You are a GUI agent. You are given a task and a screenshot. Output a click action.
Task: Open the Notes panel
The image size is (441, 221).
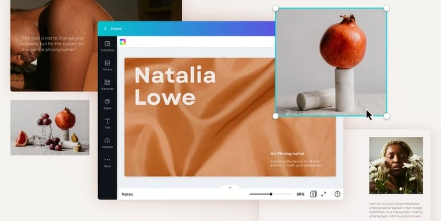[x=127, y=194]
